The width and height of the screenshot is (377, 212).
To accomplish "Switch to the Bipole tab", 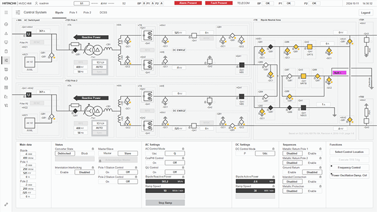I will [x=59, y=12].
